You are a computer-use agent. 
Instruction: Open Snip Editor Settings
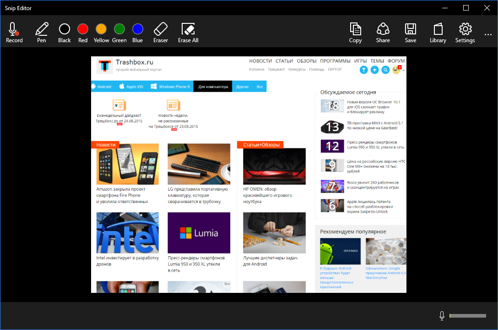click(465, 33)
